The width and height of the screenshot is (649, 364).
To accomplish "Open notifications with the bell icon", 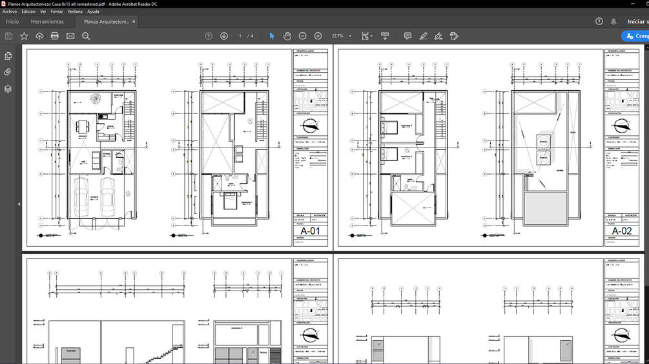I will (x=613, y=21).
